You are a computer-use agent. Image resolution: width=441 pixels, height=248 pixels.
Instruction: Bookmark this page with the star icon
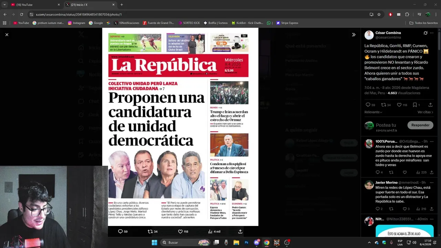379,14
